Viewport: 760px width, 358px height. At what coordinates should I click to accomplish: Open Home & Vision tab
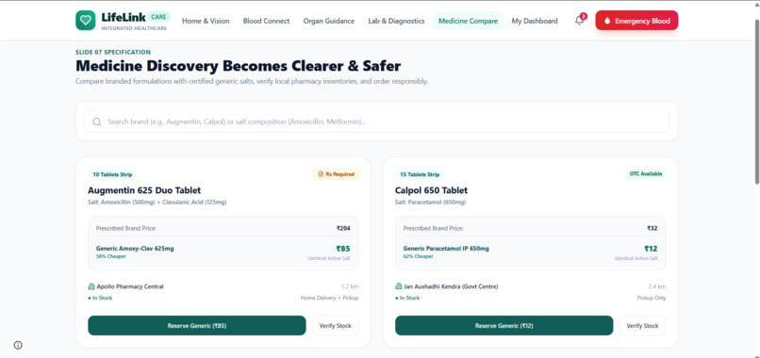point(206,21)
